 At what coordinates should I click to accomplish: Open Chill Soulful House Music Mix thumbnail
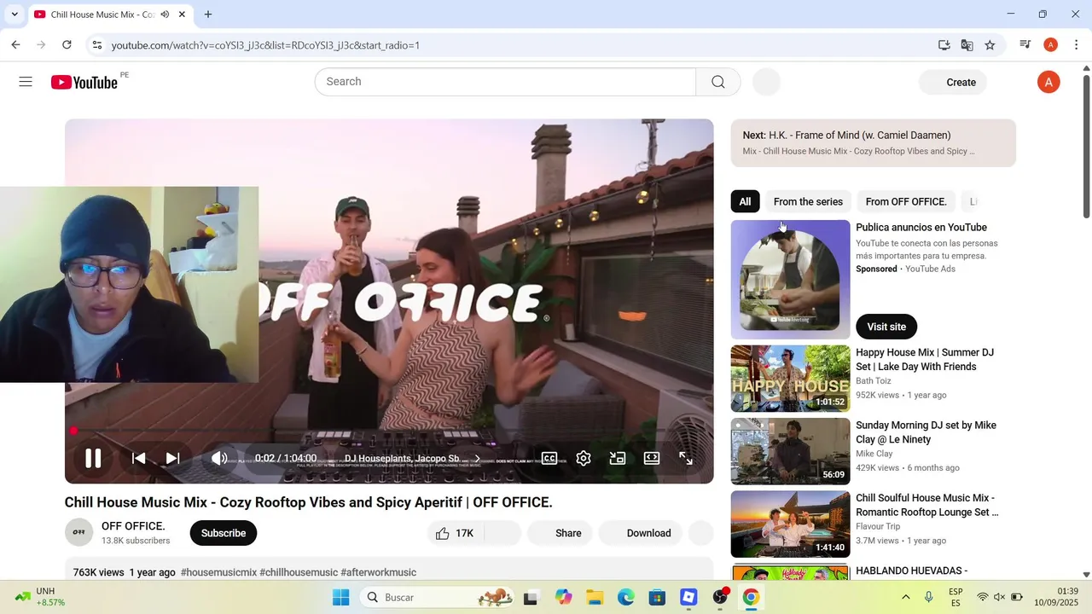(791, 524)
